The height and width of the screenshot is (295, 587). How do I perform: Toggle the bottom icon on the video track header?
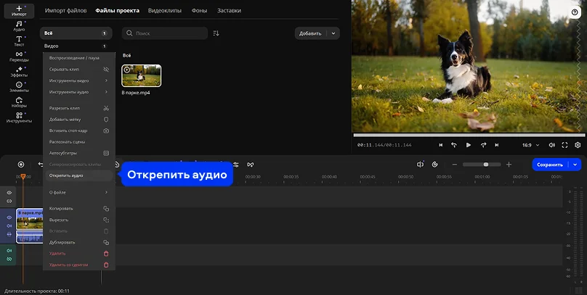coord(9,235)
